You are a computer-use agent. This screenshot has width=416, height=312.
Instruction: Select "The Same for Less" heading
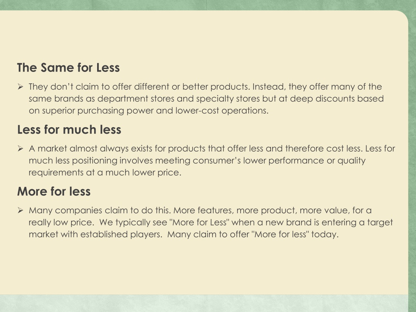tap(68, 68)
